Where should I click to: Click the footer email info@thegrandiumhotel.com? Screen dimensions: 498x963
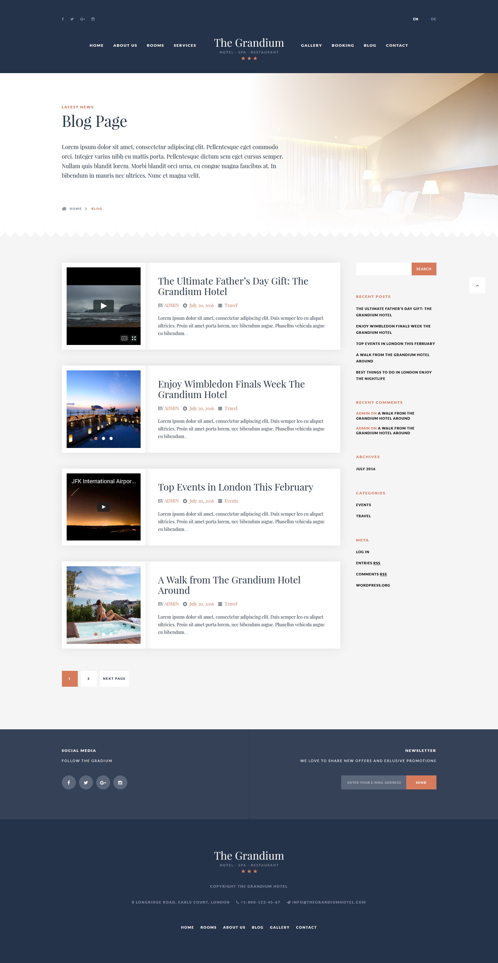(326, 902)
